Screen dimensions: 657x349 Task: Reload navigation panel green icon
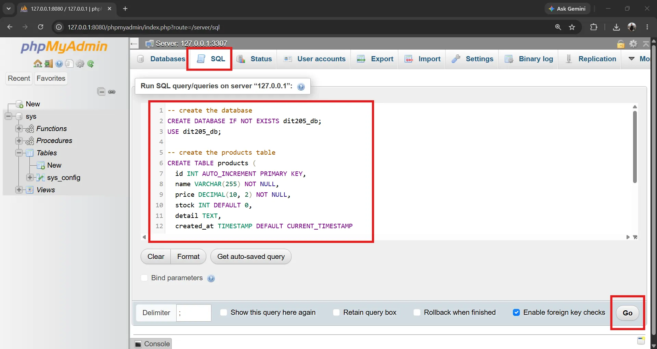(91, 64)
